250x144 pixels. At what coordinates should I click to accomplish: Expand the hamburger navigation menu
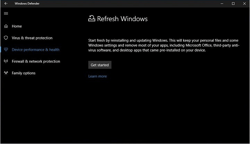(6, 13)
